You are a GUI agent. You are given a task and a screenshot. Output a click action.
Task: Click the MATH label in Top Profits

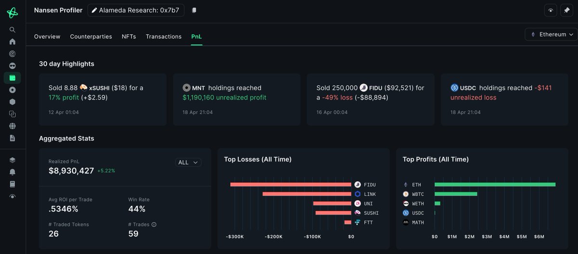point(418,222)
